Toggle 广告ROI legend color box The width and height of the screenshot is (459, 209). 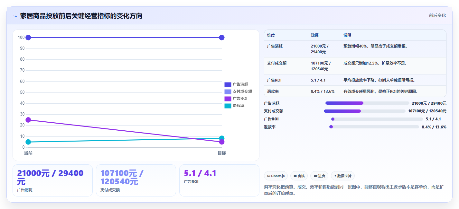click(x=228, y=99)
